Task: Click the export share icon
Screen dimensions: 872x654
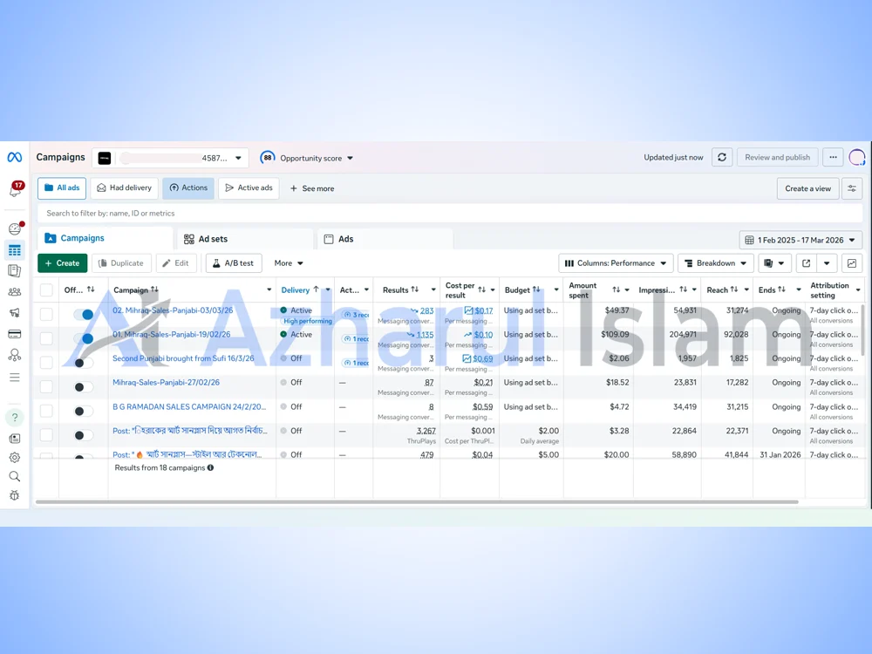Action: pyautogui.click(x=806, y=263)
